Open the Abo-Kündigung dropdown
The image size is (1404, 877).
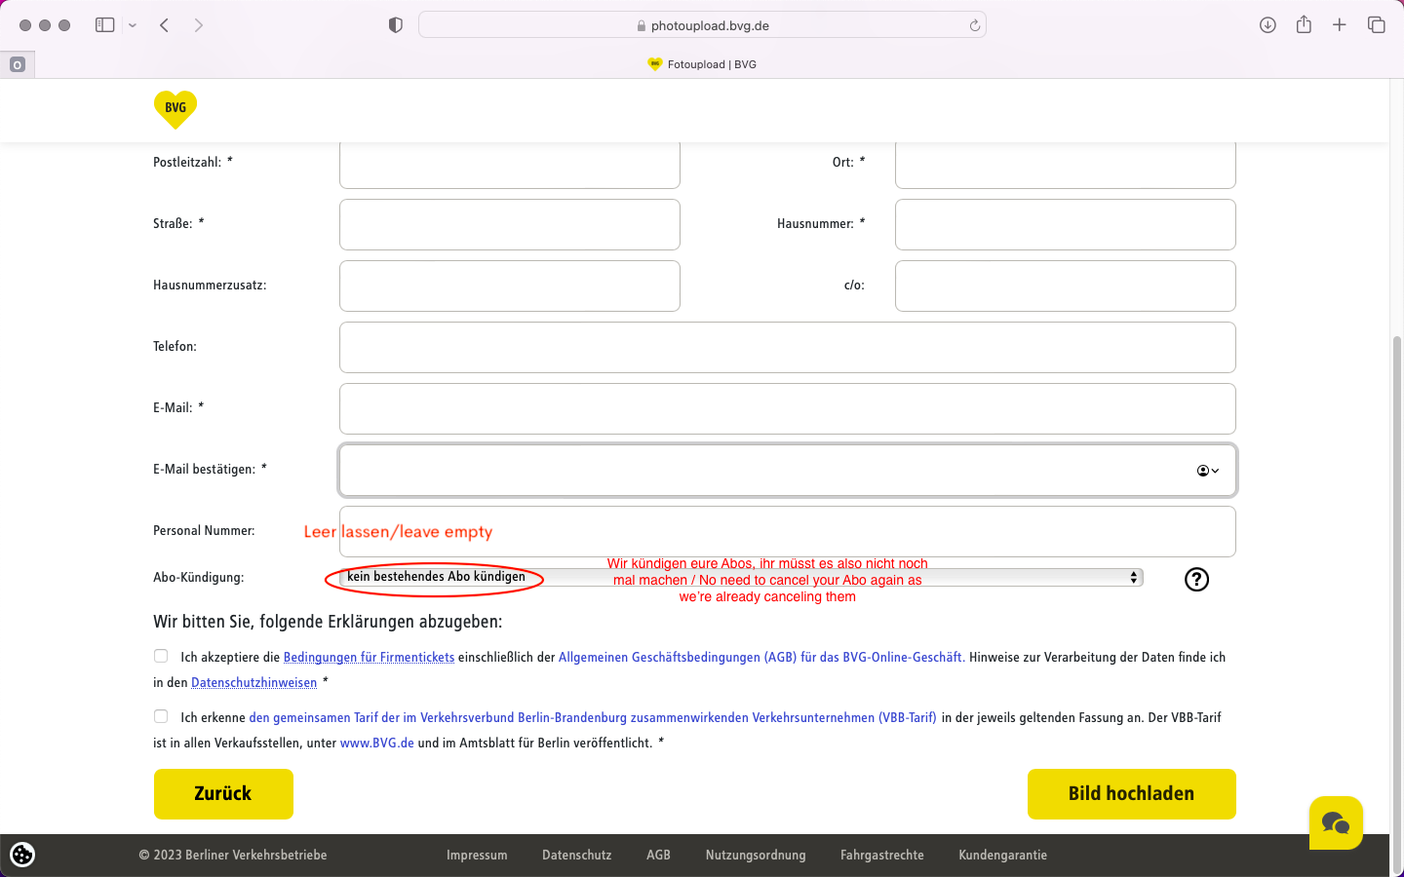click(741, 577)
